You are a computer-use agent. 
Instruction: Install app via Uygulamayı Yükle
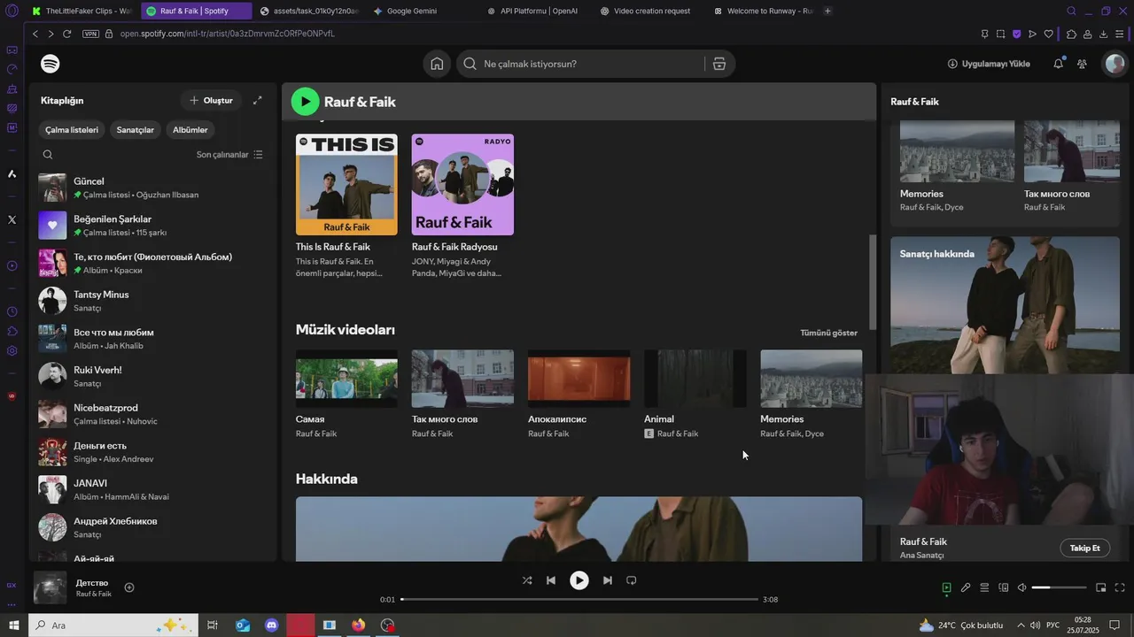[989, 64]
